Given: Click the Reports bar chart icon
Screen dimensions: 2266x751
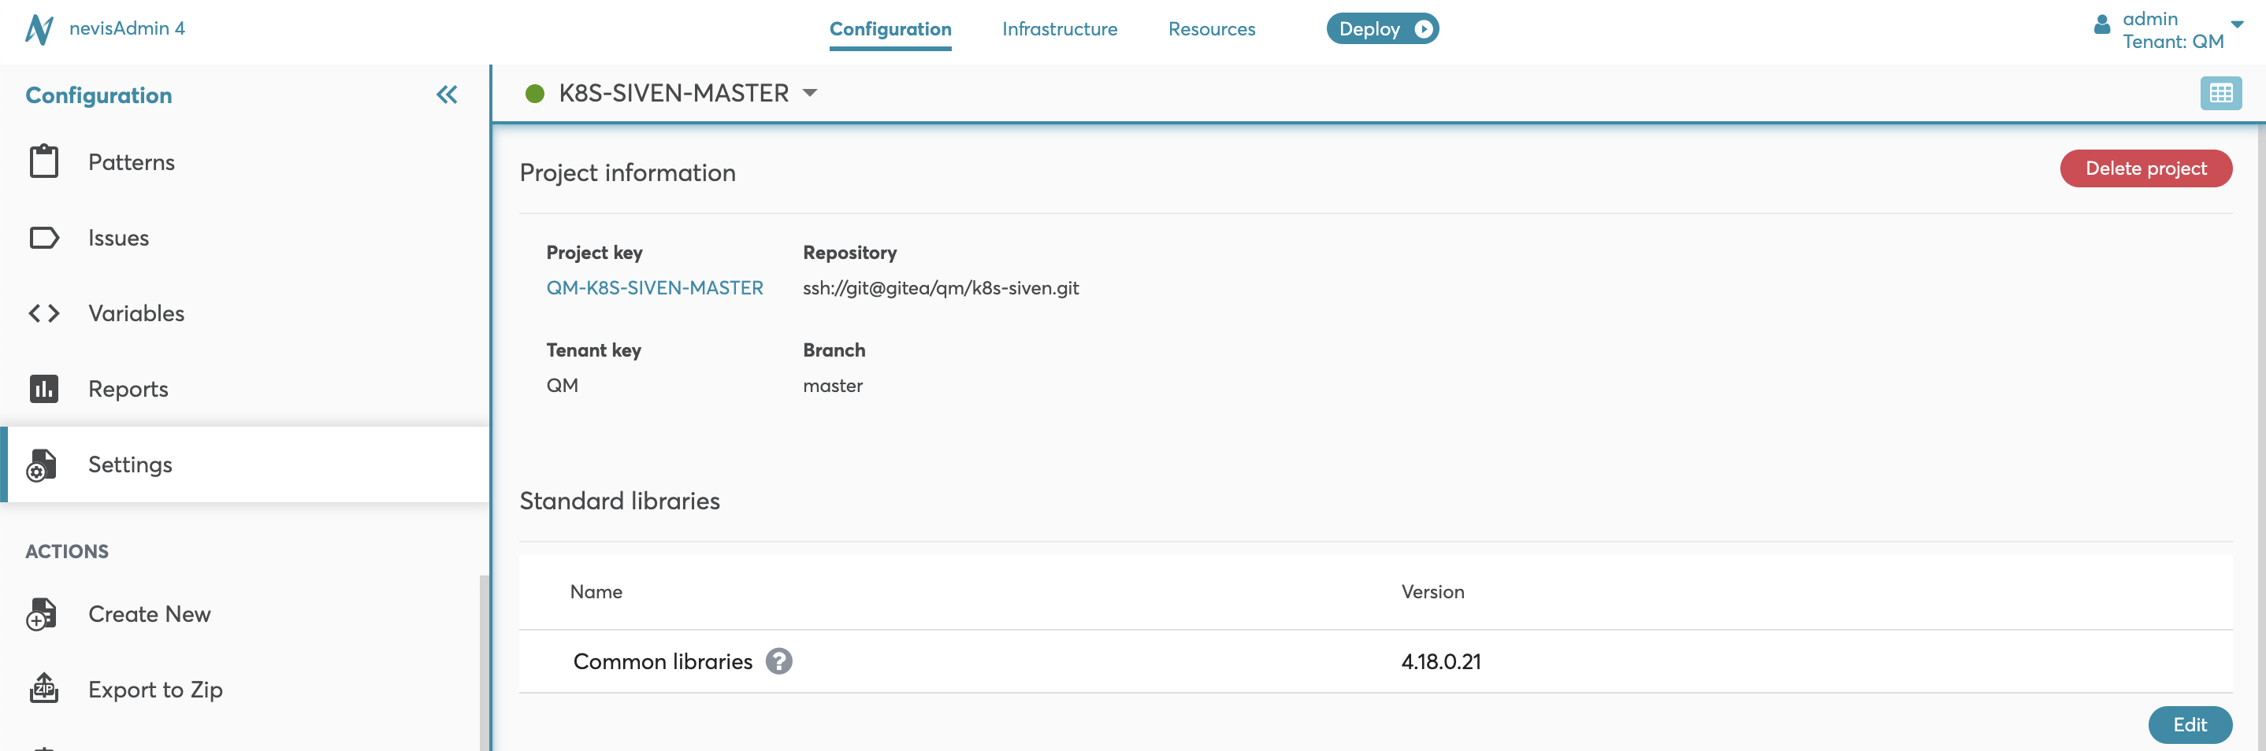Looking at the screenshot, I should click(44, 389).
